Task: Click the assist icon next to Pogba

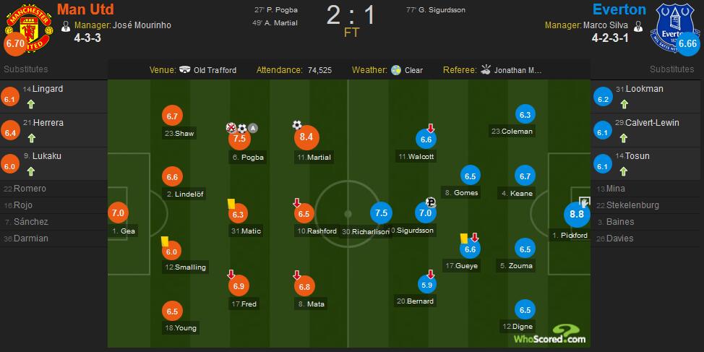Action: (253, 129)
